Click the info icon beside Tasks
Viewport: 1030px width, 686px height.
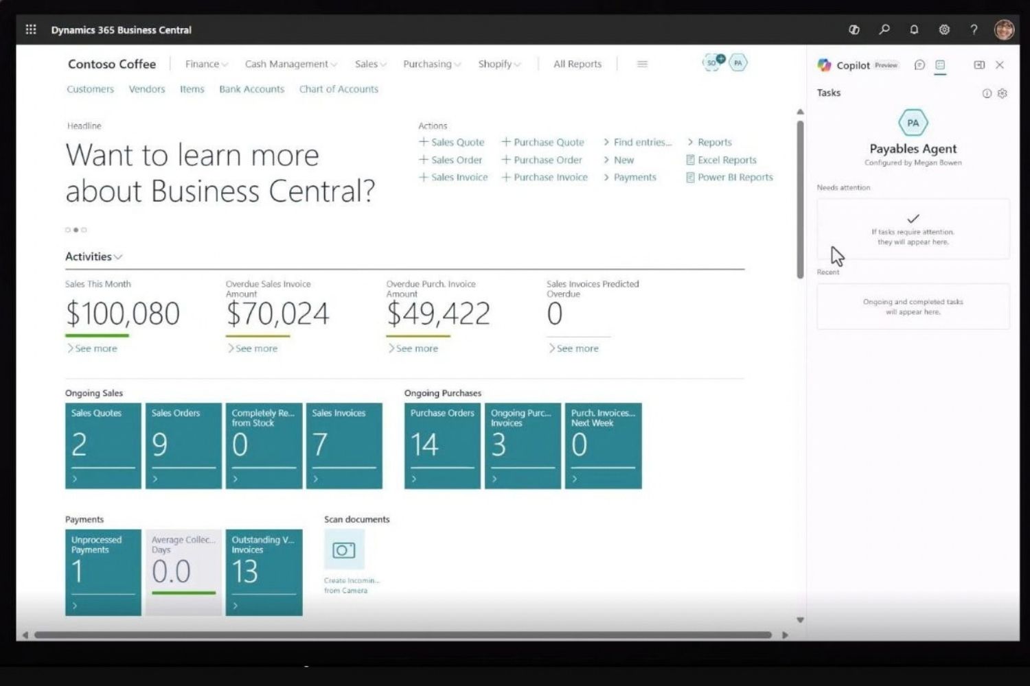click(987, 93)
